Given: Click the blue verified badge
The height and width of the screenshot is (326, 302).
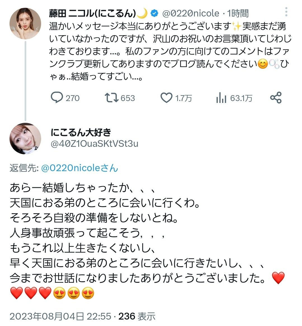Looking at the screenshot, I should [154, 13].
